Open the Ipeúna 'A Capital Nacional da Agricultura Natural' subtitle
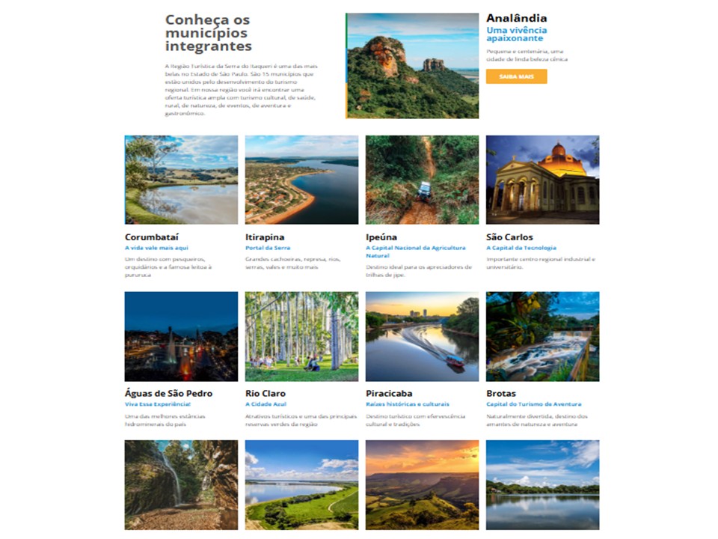718x539 pixels. [x=415, y=252]
